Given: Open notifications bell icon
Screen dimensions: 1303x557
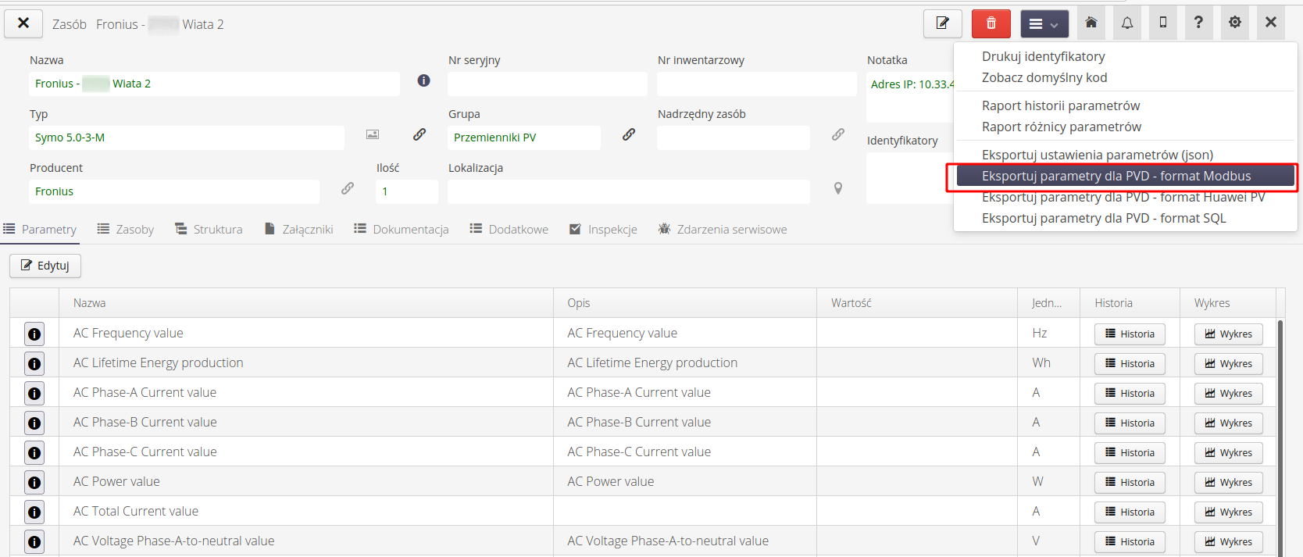Looking at the screenshot, I should [1127, 23].
